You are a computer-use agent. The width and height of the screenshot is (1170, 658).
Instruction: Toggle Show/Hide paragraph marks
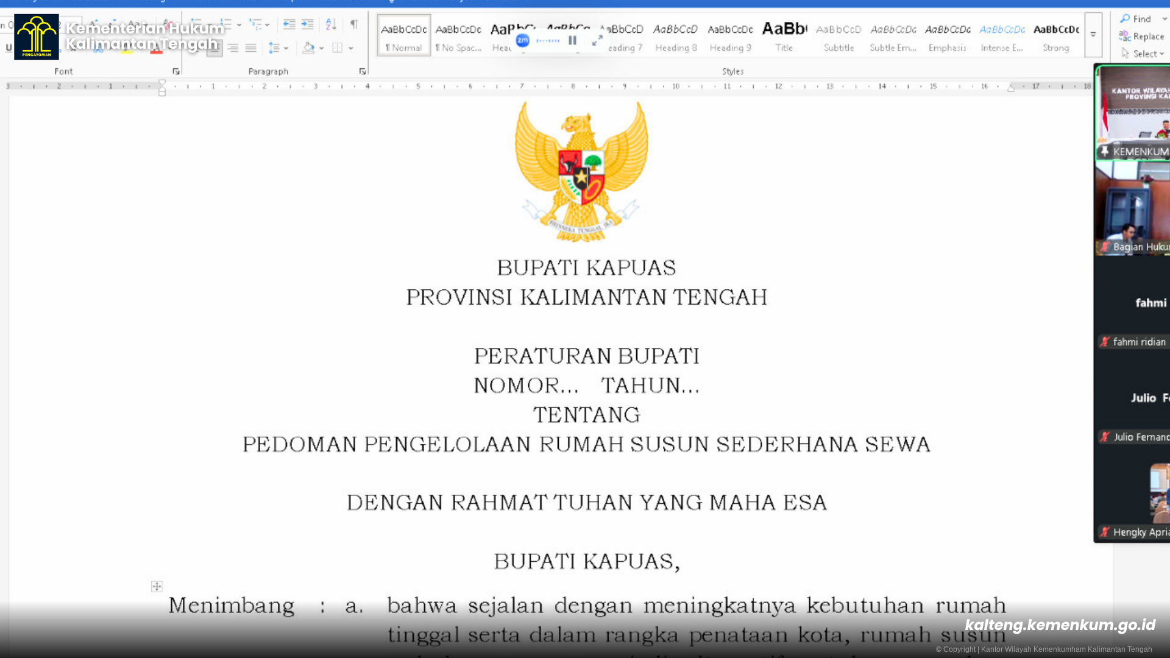pyautogui.click(x=354, y=24)
